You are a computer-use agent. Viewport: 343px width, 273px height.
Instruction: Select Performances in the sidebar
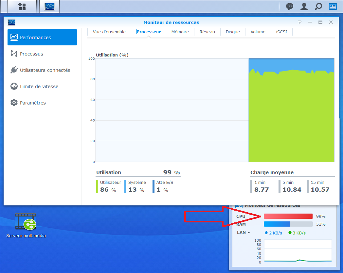42,37
